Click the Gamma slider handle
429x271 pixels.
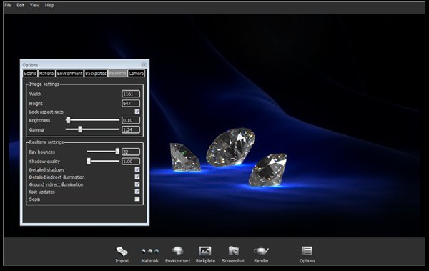tap(80, 129)
